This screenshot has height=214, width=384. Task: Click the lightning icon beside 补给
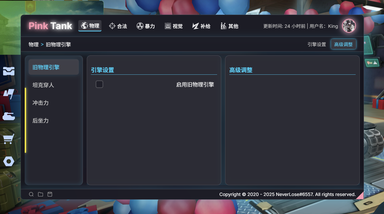pos(196,26)
